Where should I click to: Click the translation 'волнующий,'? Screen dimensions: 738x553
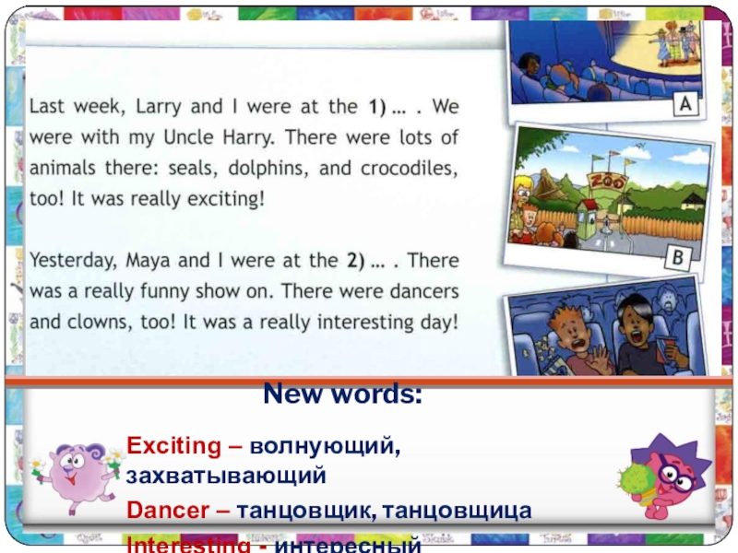(x=326, y=446)
